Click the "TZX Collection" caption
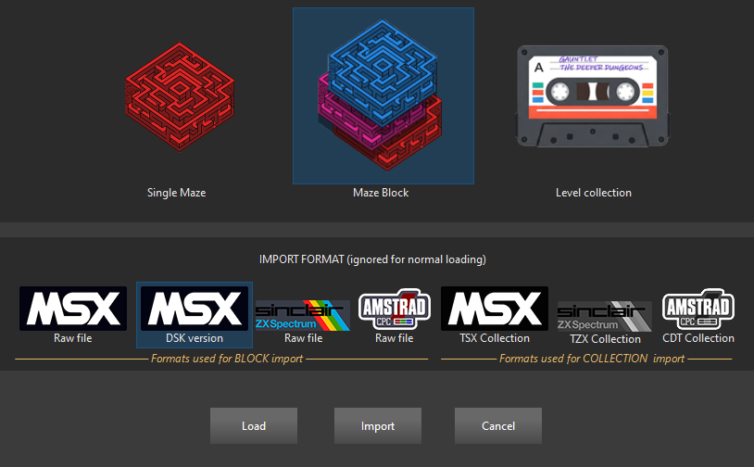 605,339
